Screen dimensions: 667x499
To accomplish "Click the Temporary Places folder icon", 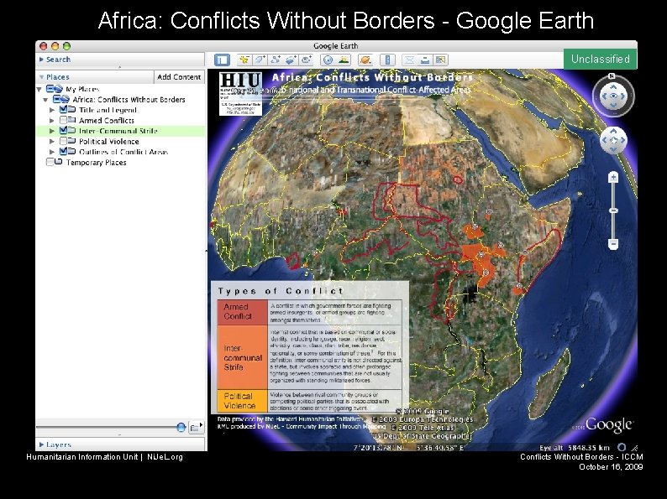I will point(58,162).
